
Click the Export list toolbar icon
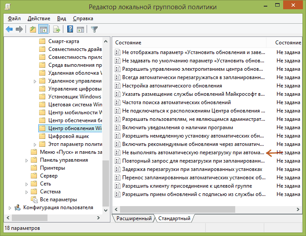pyautogui.click(x=57, y=29)
